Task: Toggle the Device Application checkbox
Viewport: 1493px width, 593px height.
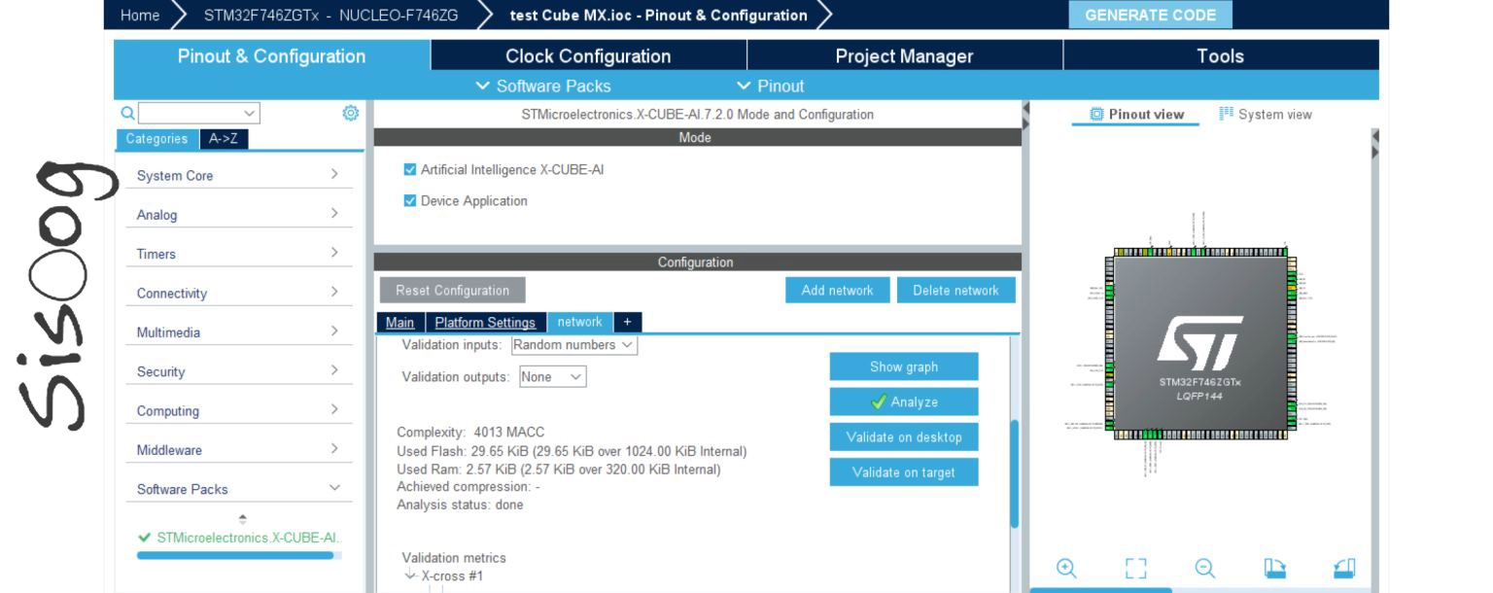Action: (x=410, y=200)
